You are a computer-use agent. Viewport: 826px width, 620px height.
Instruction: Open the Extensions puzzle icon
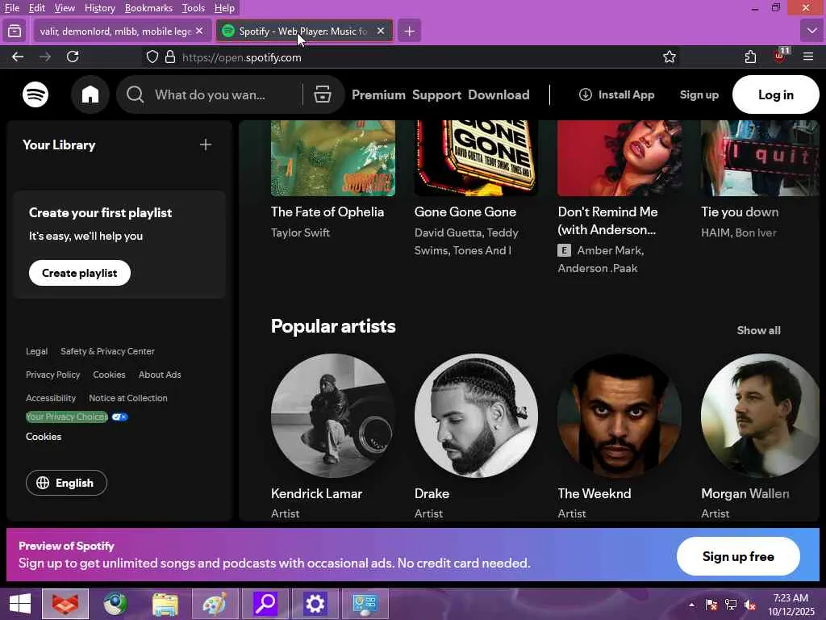coord(751,57)
